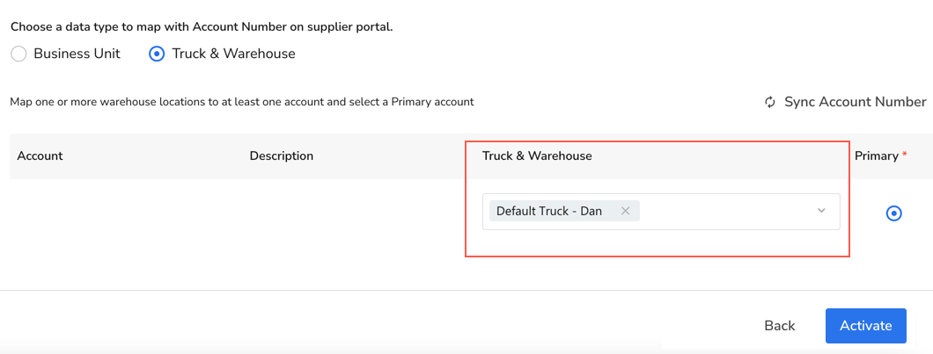933x354 pixels.
Task: Click the Back button
Action: [779, 326]
